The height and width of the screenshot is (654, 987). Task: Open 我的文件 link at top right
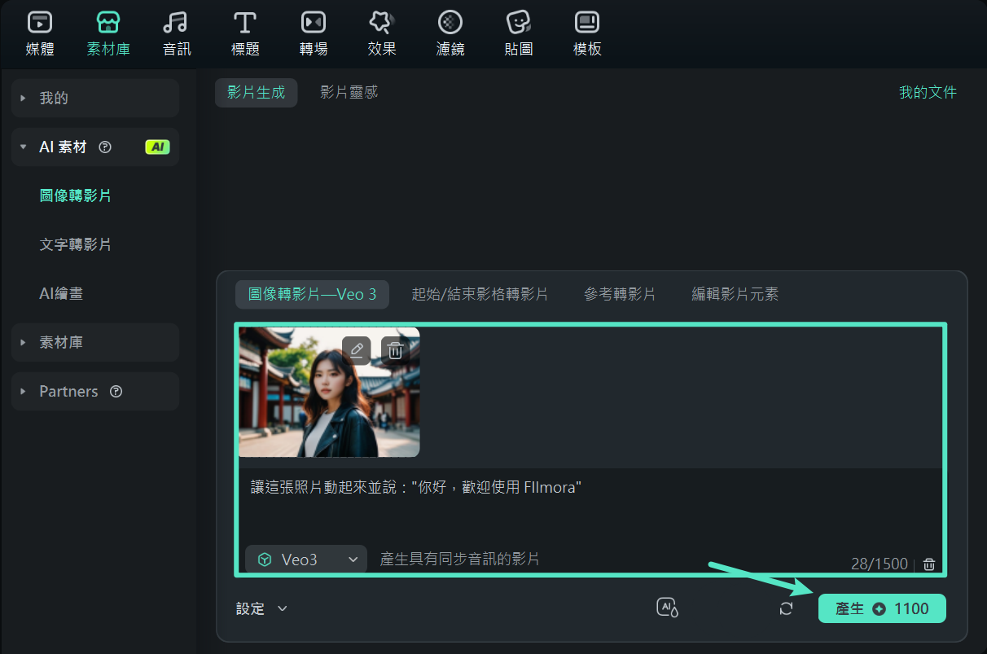(928, 93)
